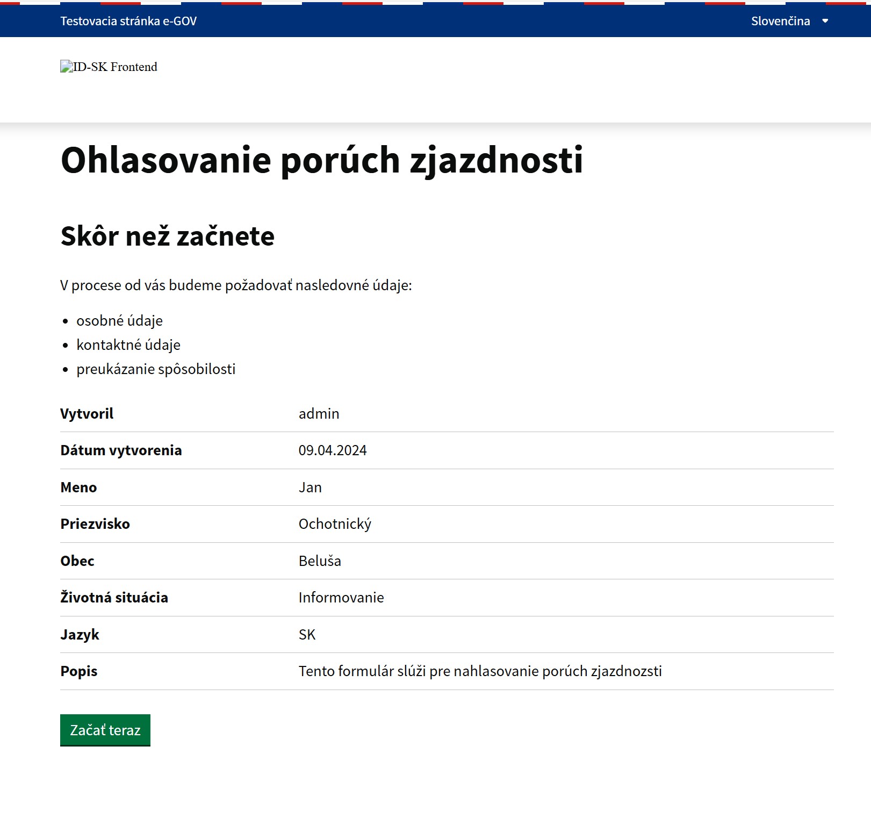
Task: Click the surname value Ochotnický
Action: 335,524
